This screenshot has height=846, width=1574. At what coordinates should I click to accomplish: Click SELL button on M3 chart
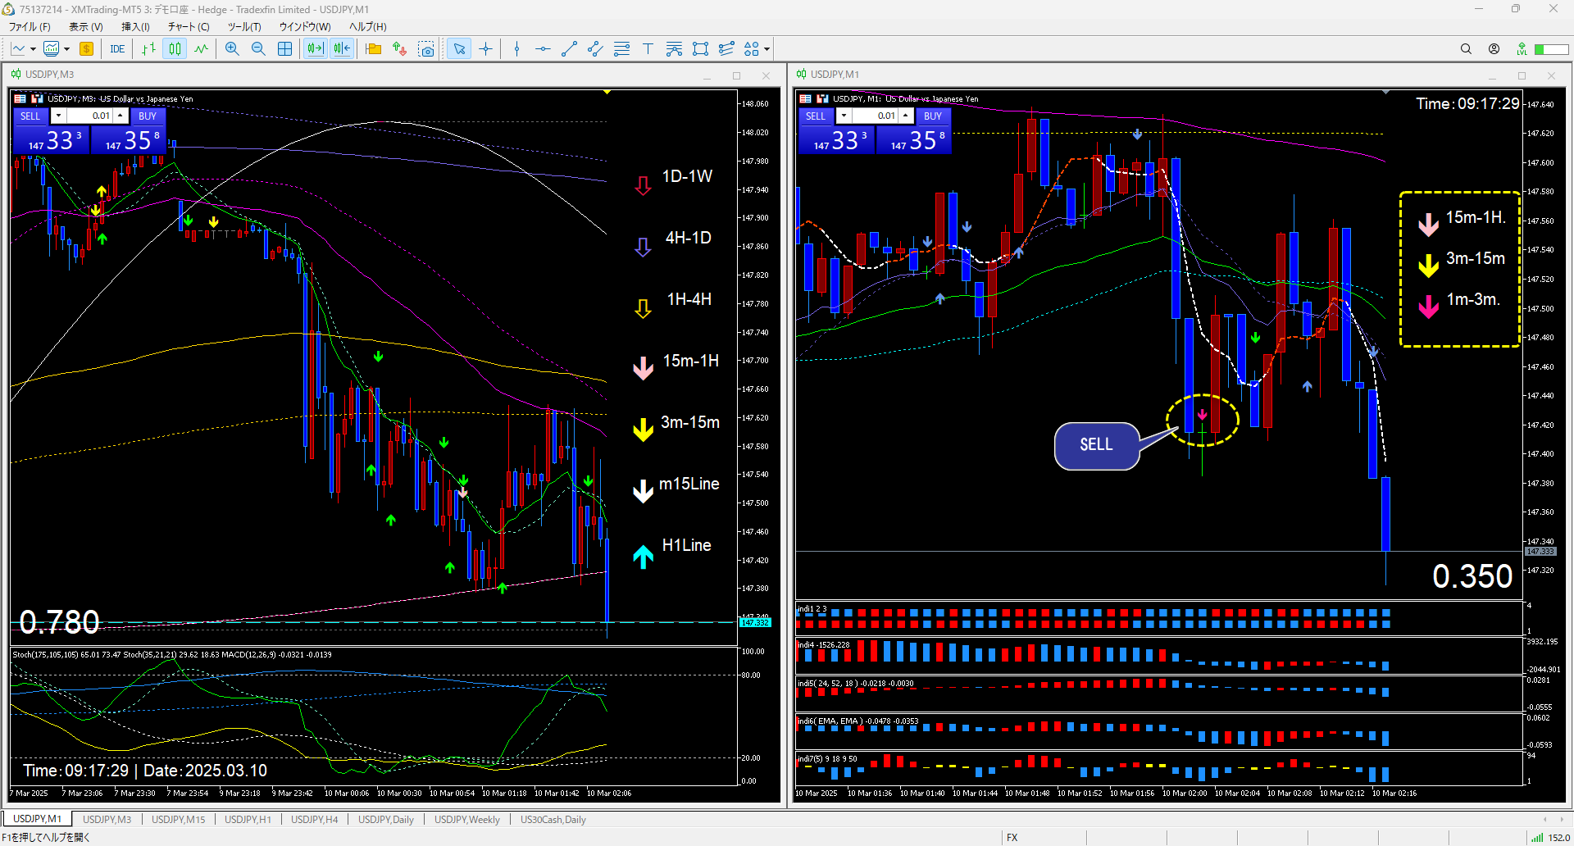(x=30, y=116)
